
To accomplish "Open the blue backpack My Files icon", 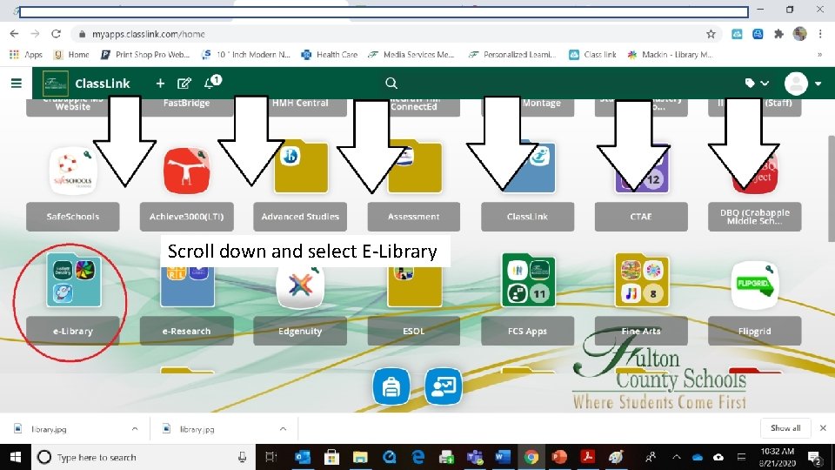I will (391, 386).
